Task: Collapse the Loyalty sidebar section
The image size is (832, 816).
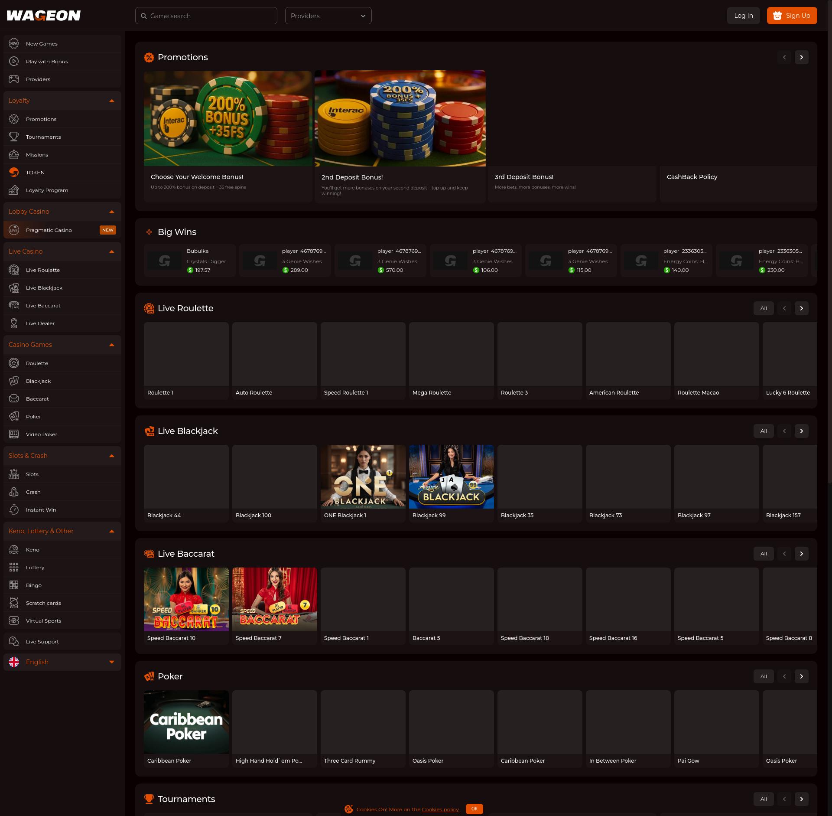Action: tap(111, 101)
